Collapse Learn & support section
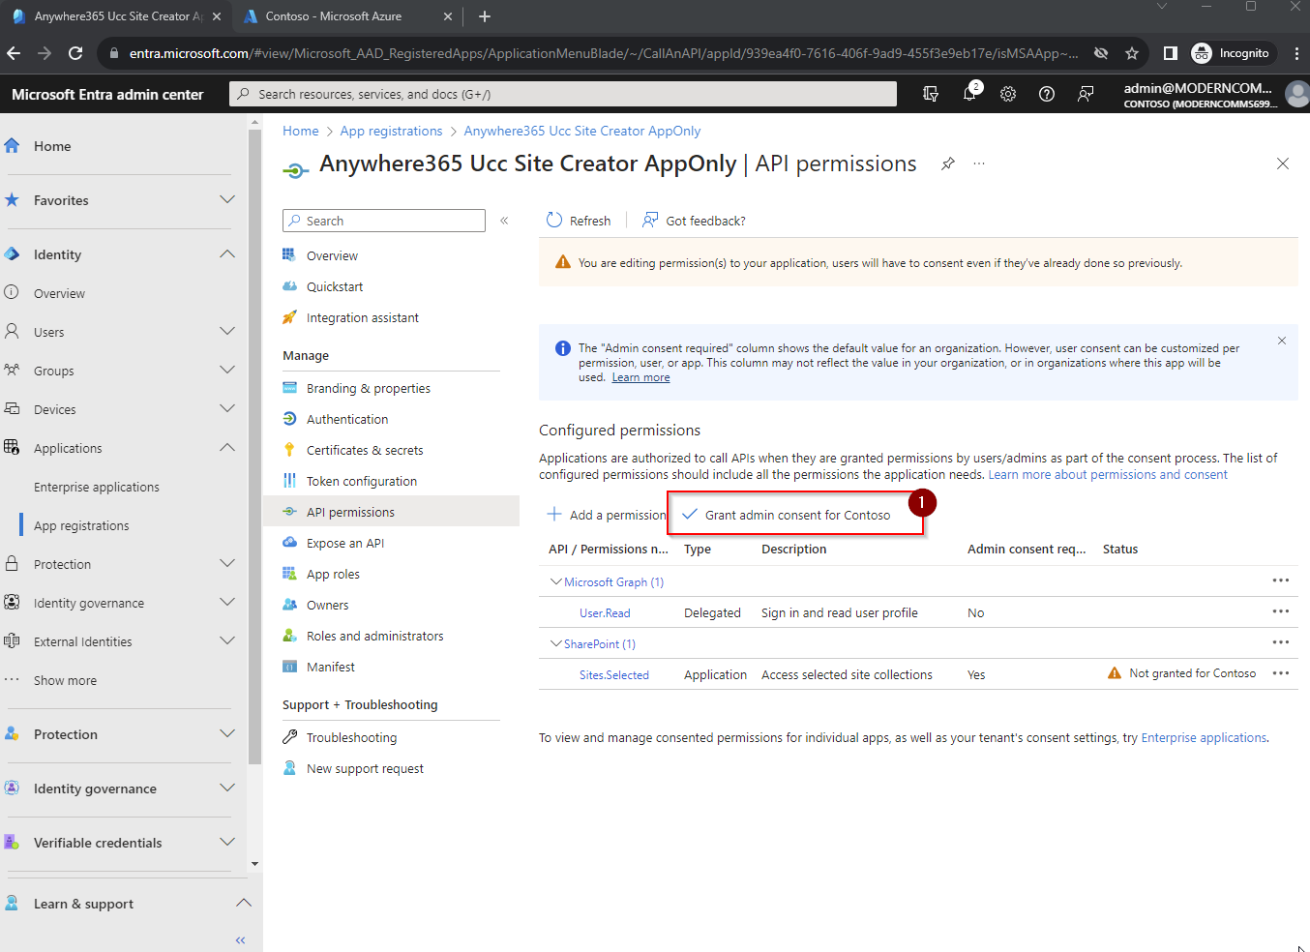 pos(244,903)
